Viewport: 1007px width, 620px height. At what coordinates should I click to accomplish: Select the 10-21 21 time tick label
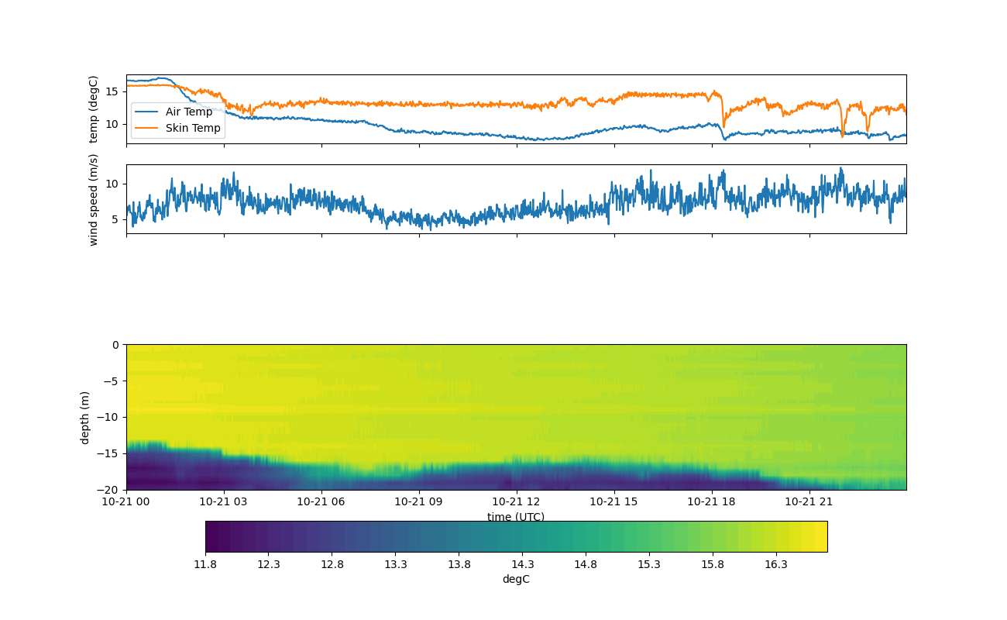pos(809,501)
